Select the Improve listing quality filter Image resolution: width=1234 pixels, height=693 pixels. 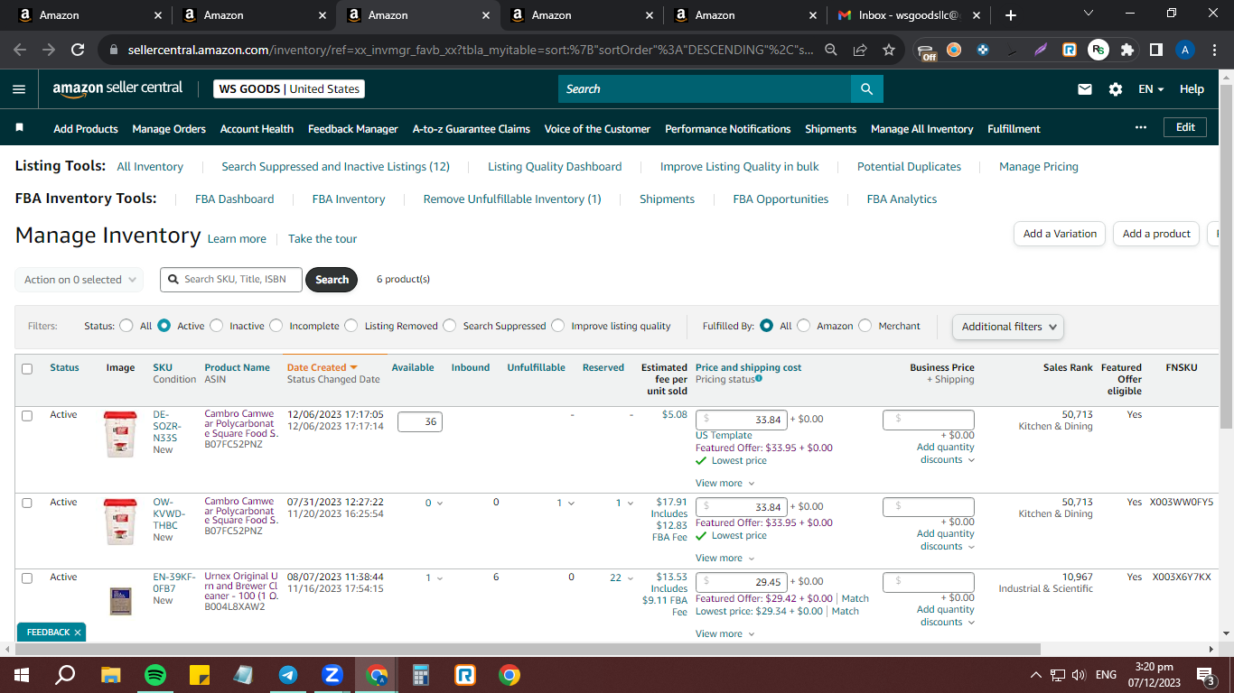coord(558,326)
